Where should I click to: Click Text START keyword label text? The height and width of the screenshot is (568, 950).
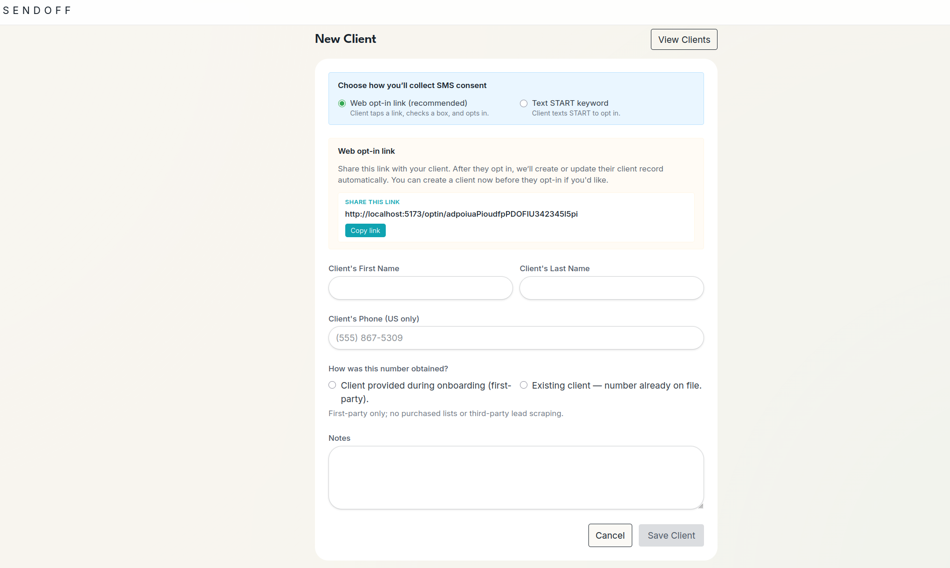click(x=570, y=103)
